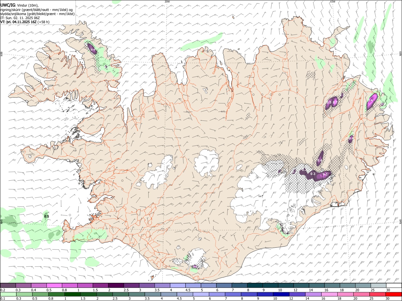Click the '0.4' value on the Westfjords purple patch
The image size is (402, 301).
(x=93, y=49)
